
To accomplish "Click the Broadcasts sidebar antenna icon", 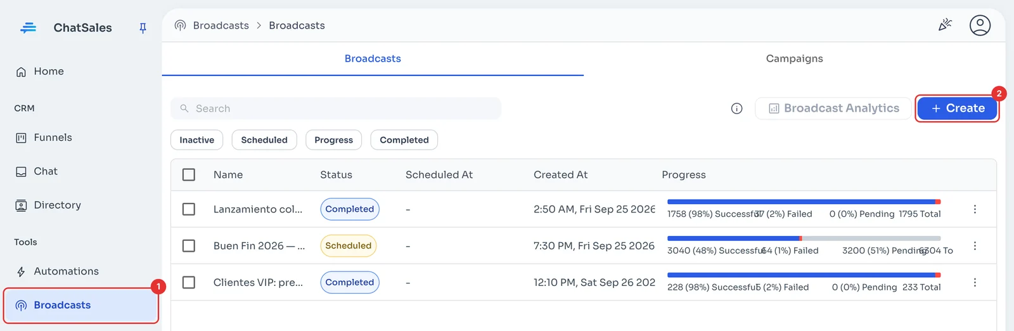I will [x=21, y=306].
